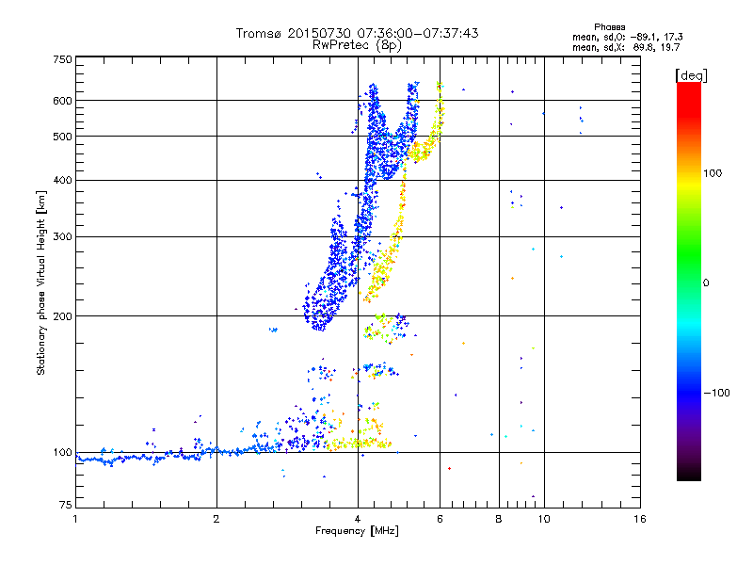Click the x-axis label 'Frequency [MHz]'
This screenshot has width=753, height=565.
[x=357, y=531]
